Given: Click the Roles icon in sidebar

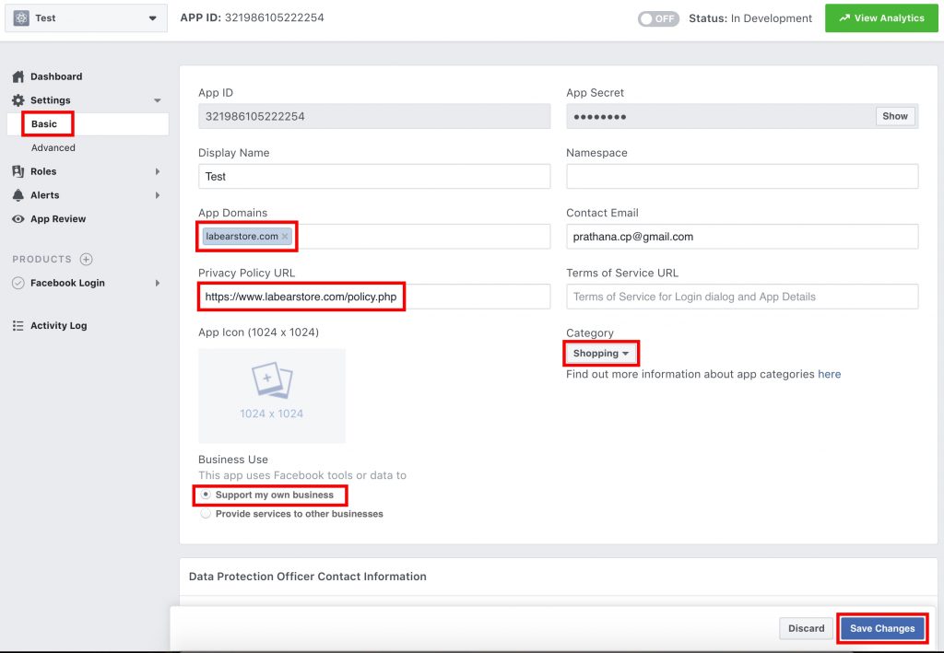Looking at the screenshot, I should pos(18,171).
